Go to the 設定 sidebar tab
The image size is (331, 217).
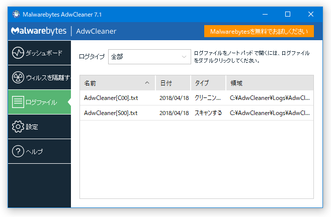[39, 127]
